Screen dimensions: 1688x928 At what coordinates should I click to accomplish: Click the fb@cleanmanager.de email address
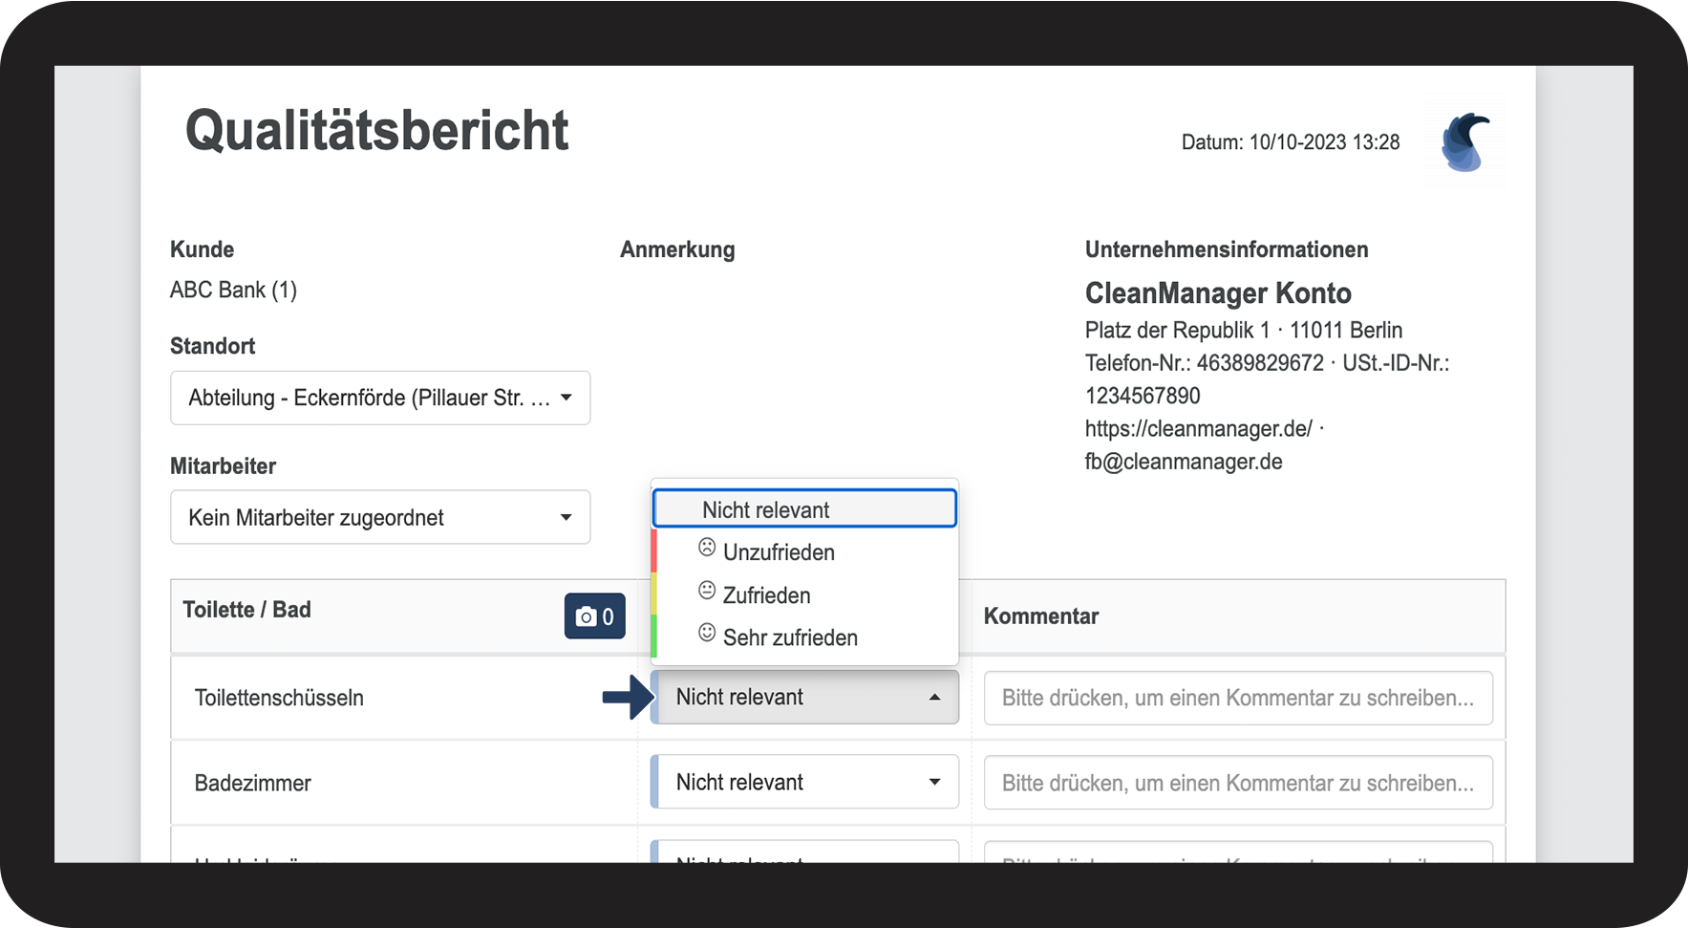tap(1184, 462)
